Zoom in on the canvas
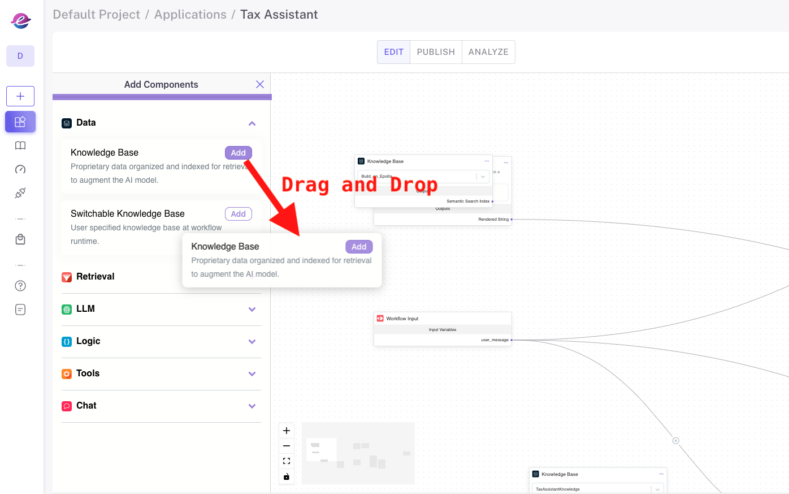This screenshot has width=789, height=494. [287, 431]
